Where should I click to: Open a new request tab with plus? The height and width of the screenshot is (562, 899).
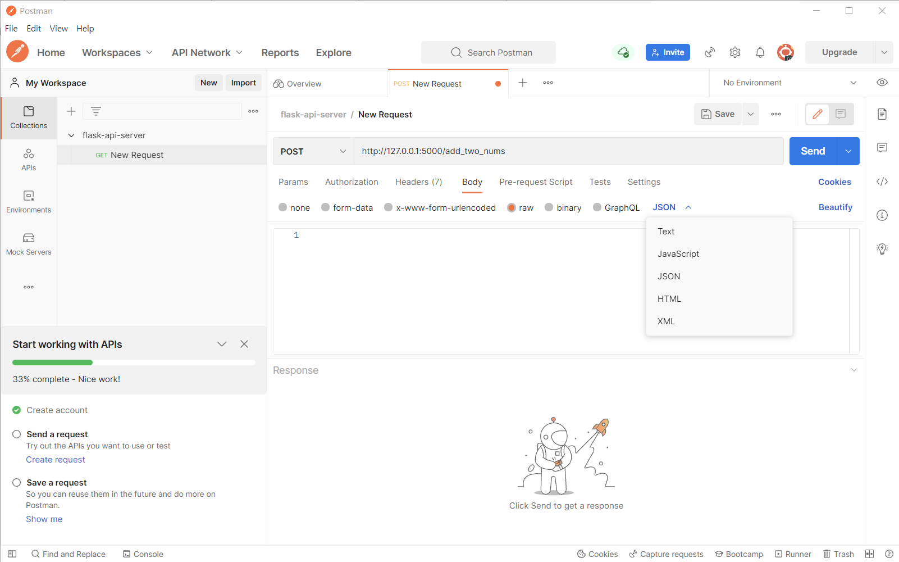523,83
